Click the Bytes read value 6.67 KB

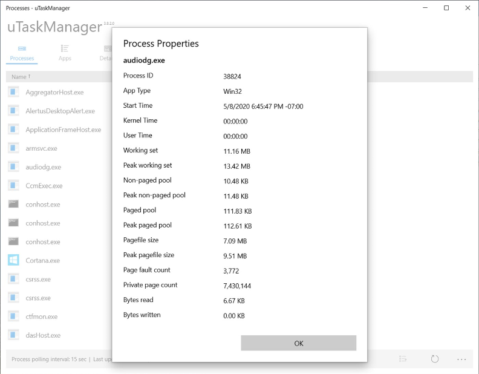coord(234,301)
